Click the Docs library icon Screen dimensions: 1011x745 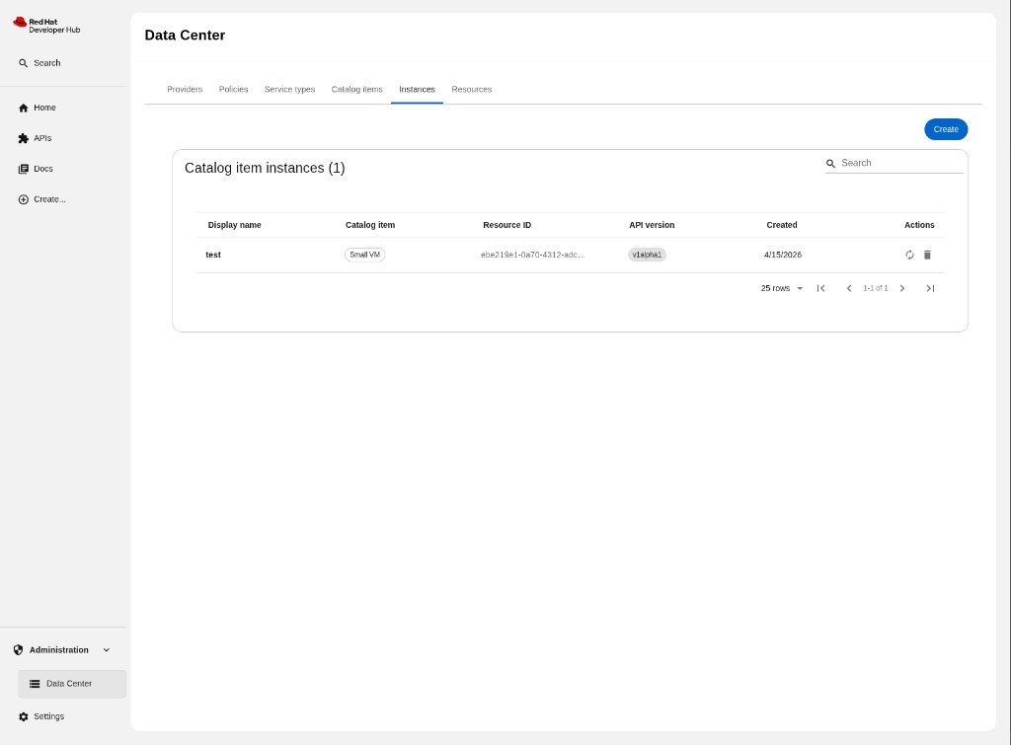[24, 169]
